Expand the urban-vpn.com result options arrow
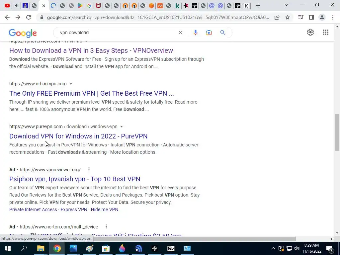Image resolution: width=340 pixels, height=255 pixels. coord(71,84)
